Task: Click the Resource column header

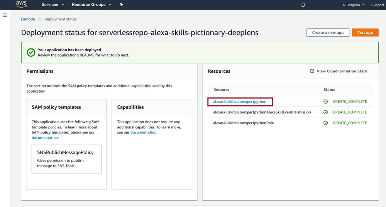Action: click(221, 90)
